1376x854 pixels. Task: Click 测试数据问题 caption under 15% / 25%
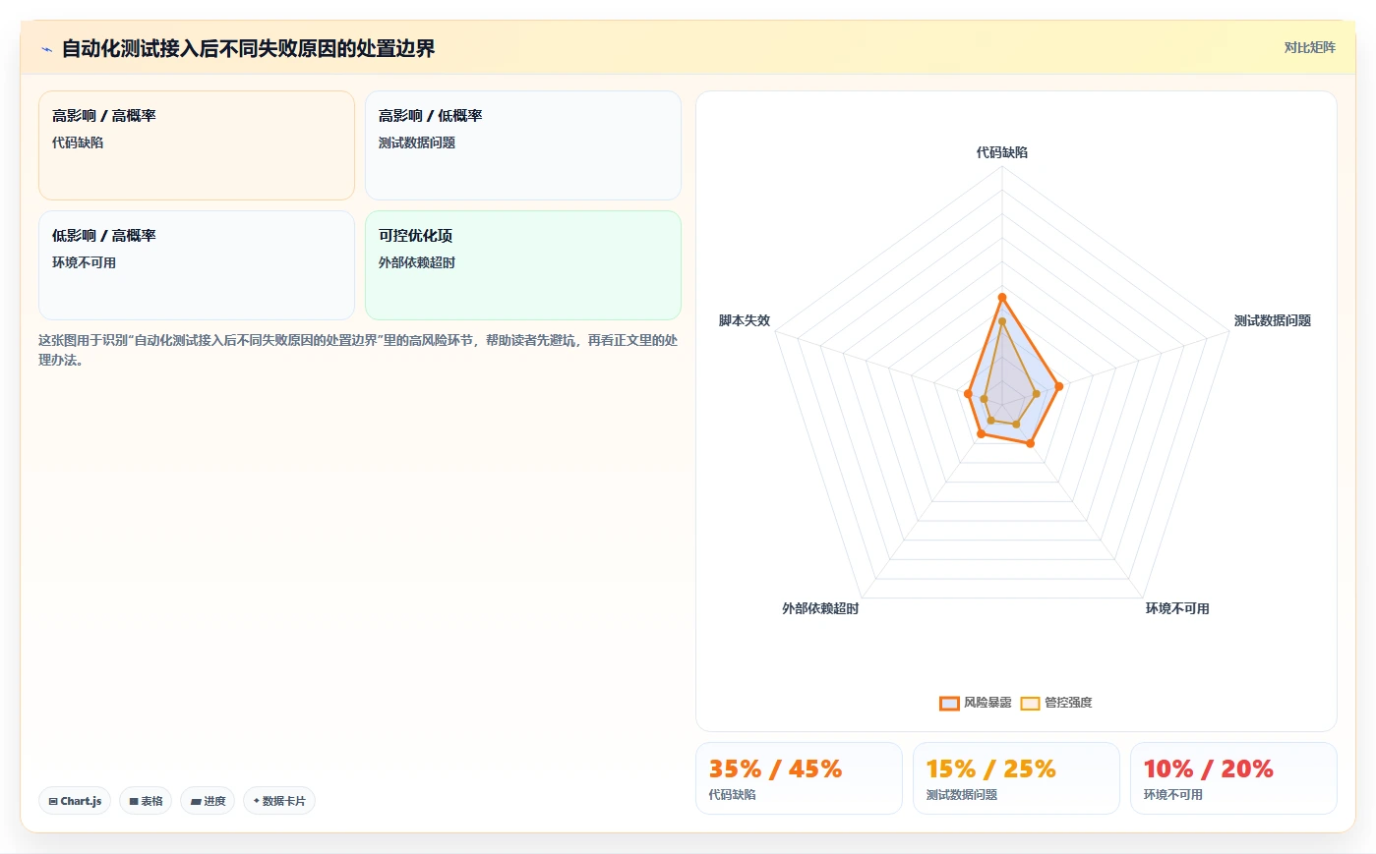coord(961,794)
